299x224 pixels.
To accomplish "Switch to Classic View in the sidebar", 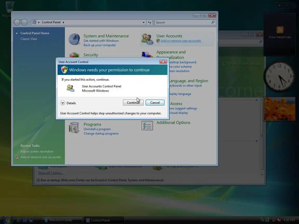I will (x=29, y=39).
